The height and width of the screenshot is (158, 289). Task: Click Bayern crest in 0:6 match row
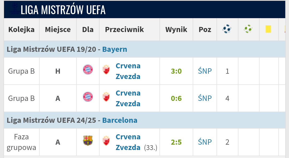click(x=88, y=97)
